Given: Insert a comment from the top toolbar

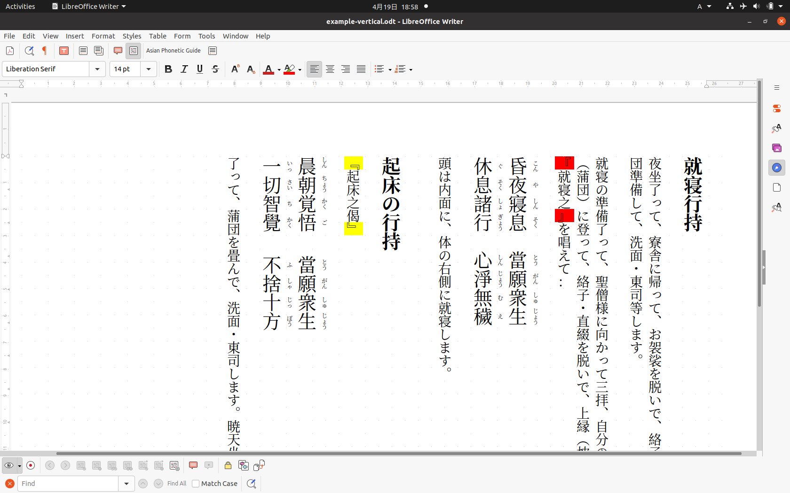Looking at the screenshot, I should tap(118, 51).
